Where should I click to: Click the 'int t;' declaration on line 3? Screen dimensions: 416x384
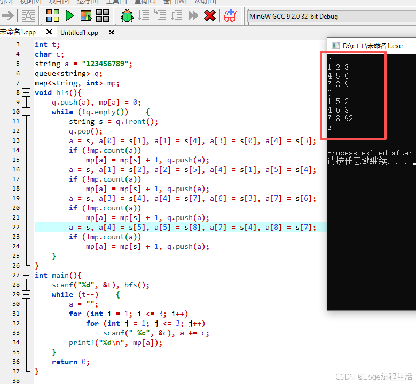pyautogui.click(x=47, y=44)
